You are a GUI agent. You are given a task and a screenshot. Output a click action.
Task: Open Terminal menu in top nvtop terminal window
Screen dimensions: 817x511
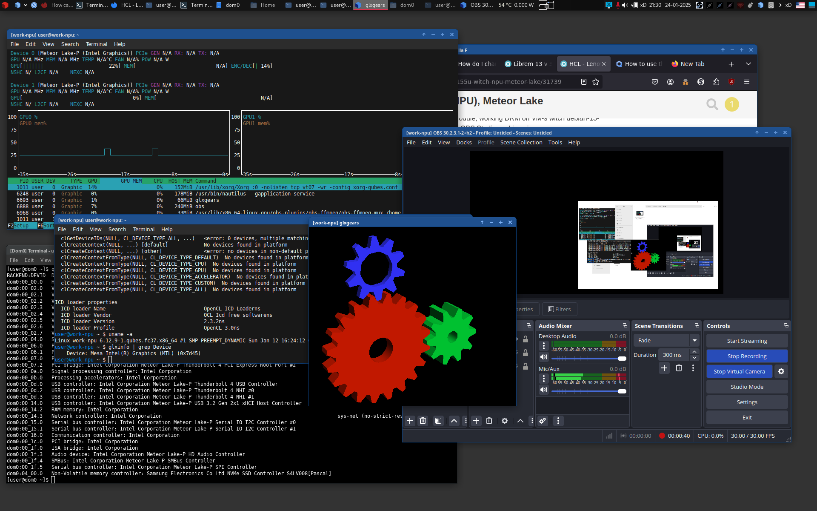96,44
